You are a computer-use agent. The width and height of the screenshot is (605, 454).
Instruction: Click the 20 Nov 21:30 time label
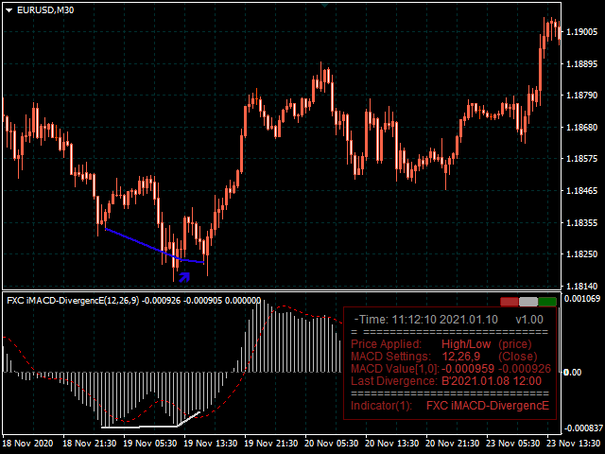(452, 444)
